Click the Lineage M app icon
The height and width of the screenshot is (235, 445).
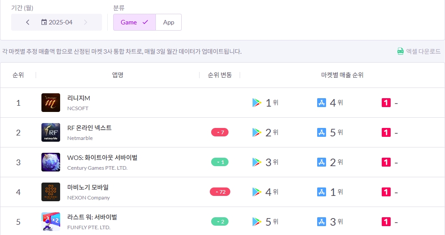pos(50,103)
